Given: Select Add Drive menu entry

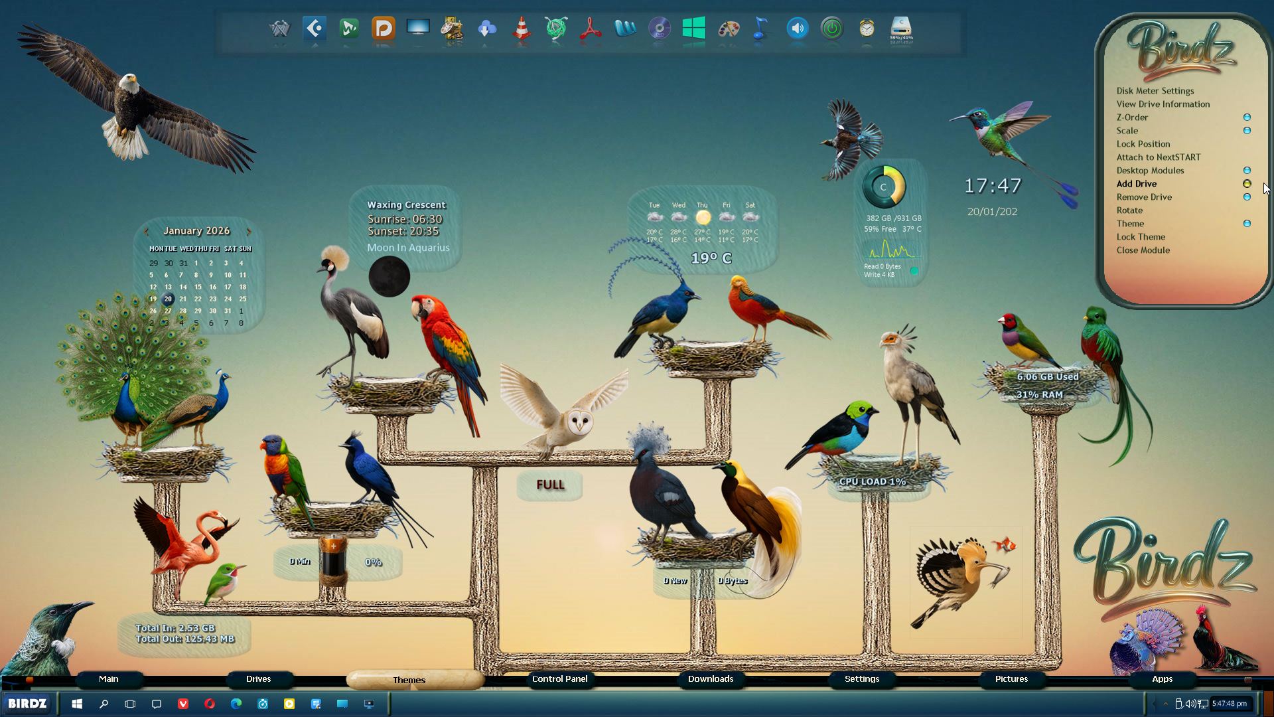Looking at the screenshot, I should click(1136, 184).
